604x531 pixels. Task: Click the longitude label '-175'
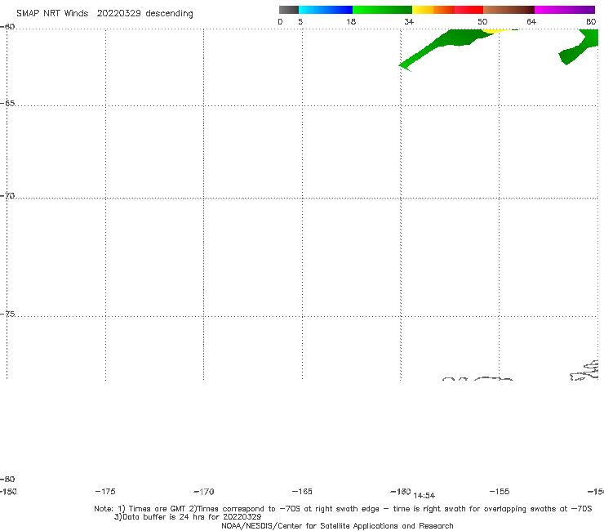click(x=105, y=491)
